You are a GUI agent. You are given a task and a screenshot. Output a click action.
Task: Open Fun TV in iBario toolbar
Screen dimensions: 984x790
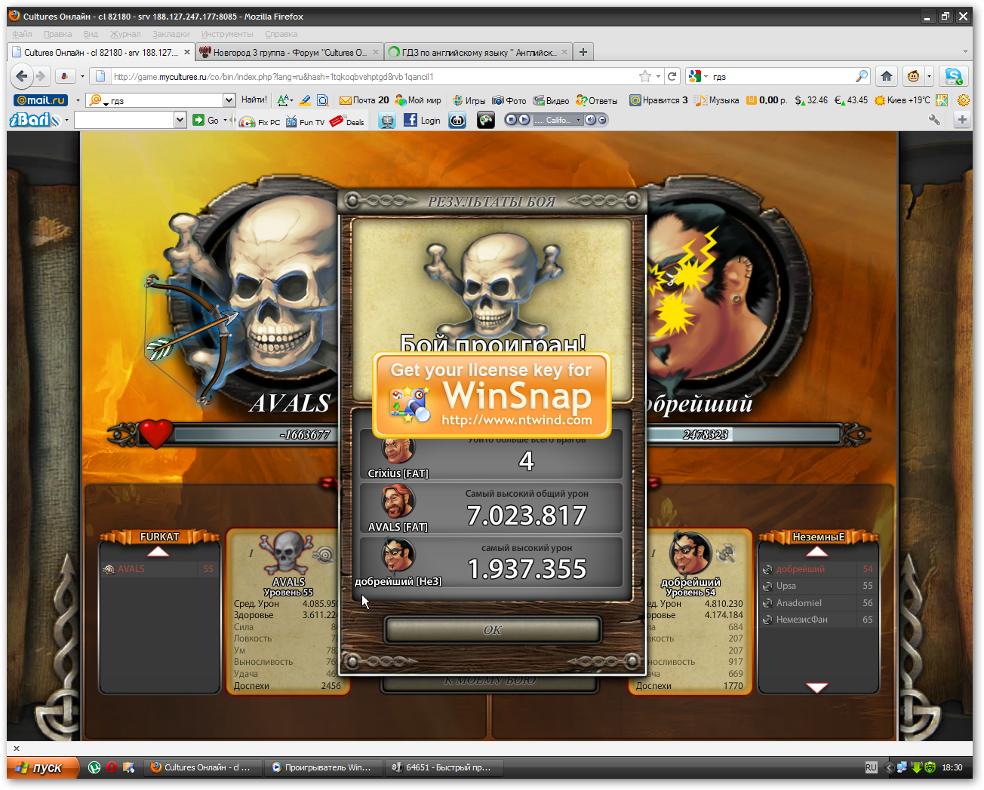(x=306, y=121)
